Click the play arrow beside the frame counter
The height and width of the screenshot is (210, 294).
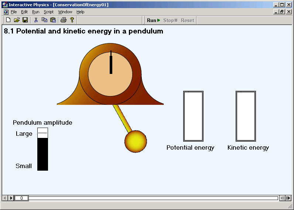(x=11, y=198)
